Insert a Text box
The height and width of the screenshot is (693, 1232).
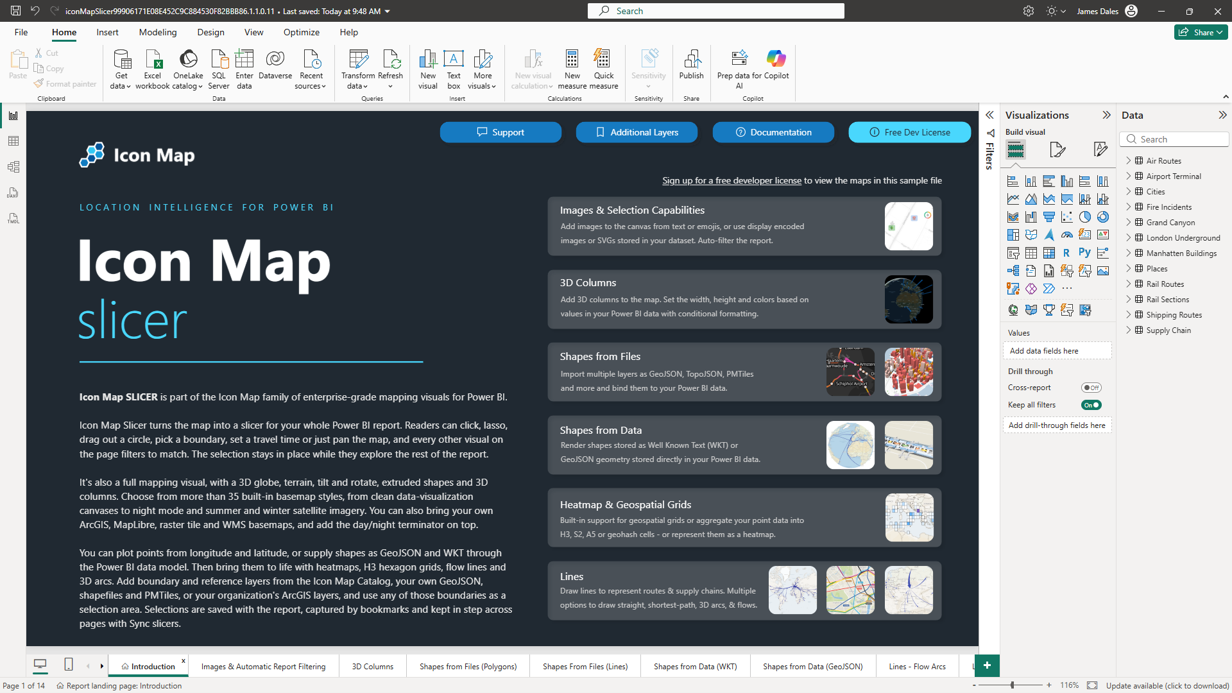pos(454,69)
